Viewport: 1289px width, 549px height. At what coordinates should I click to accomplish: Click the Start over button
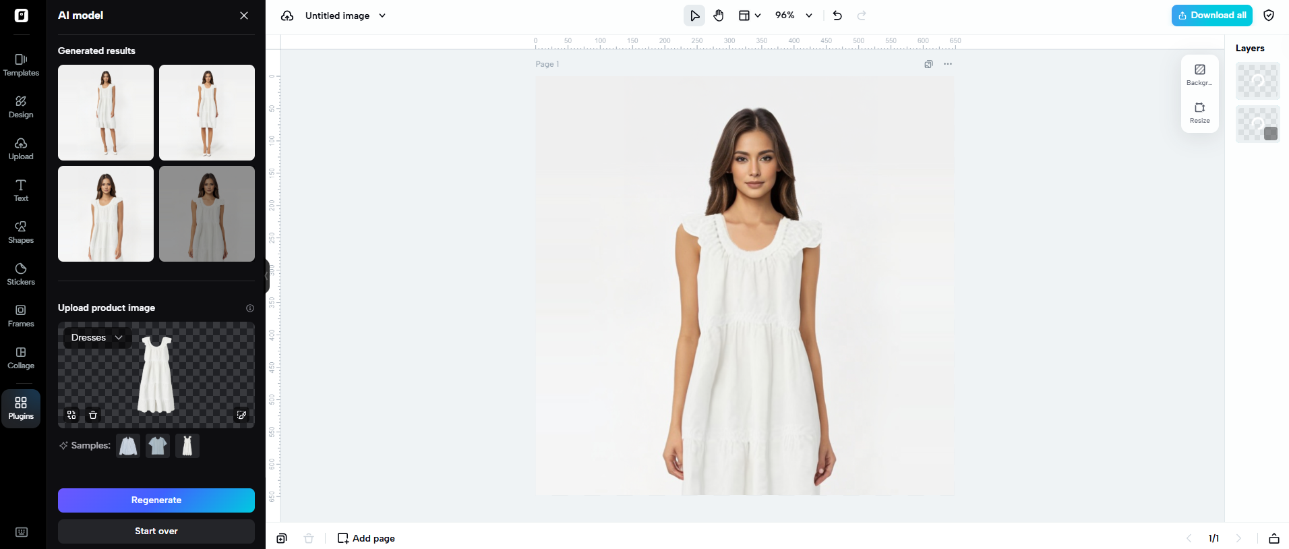point(156,531)
